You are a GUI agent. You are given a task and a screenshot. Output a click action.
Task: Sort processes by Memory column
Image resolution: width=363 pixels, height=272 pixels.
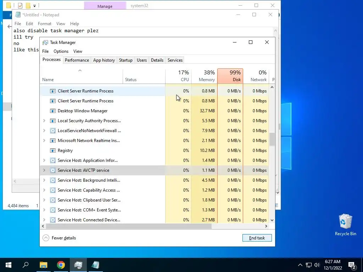tap(205, 76)
